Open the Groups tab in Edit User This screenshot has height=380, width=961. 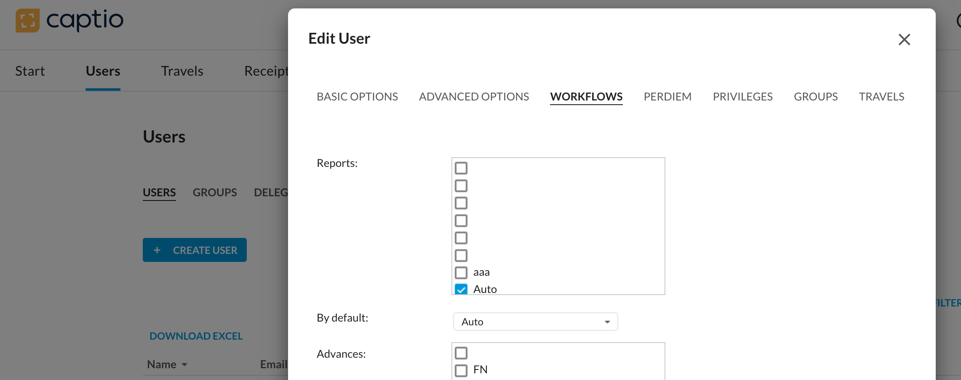tap(816, 97)
